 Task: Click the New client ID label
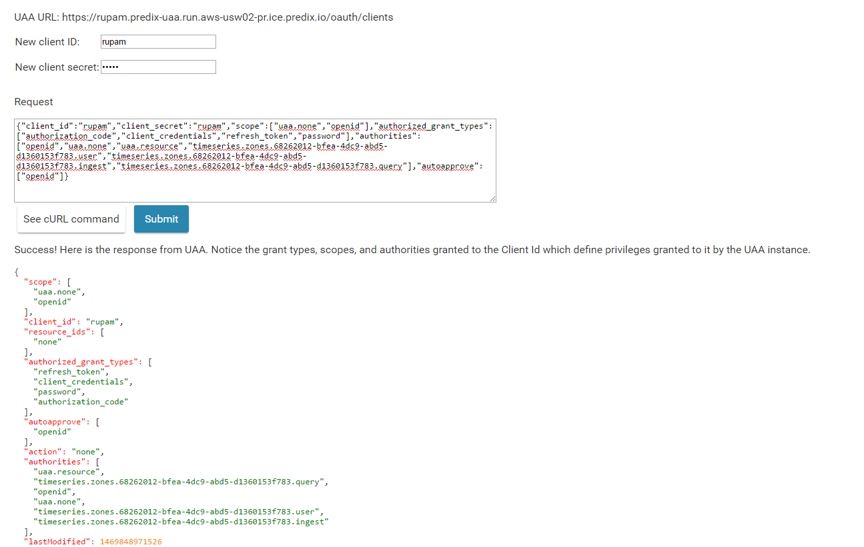tap(47, 42)
